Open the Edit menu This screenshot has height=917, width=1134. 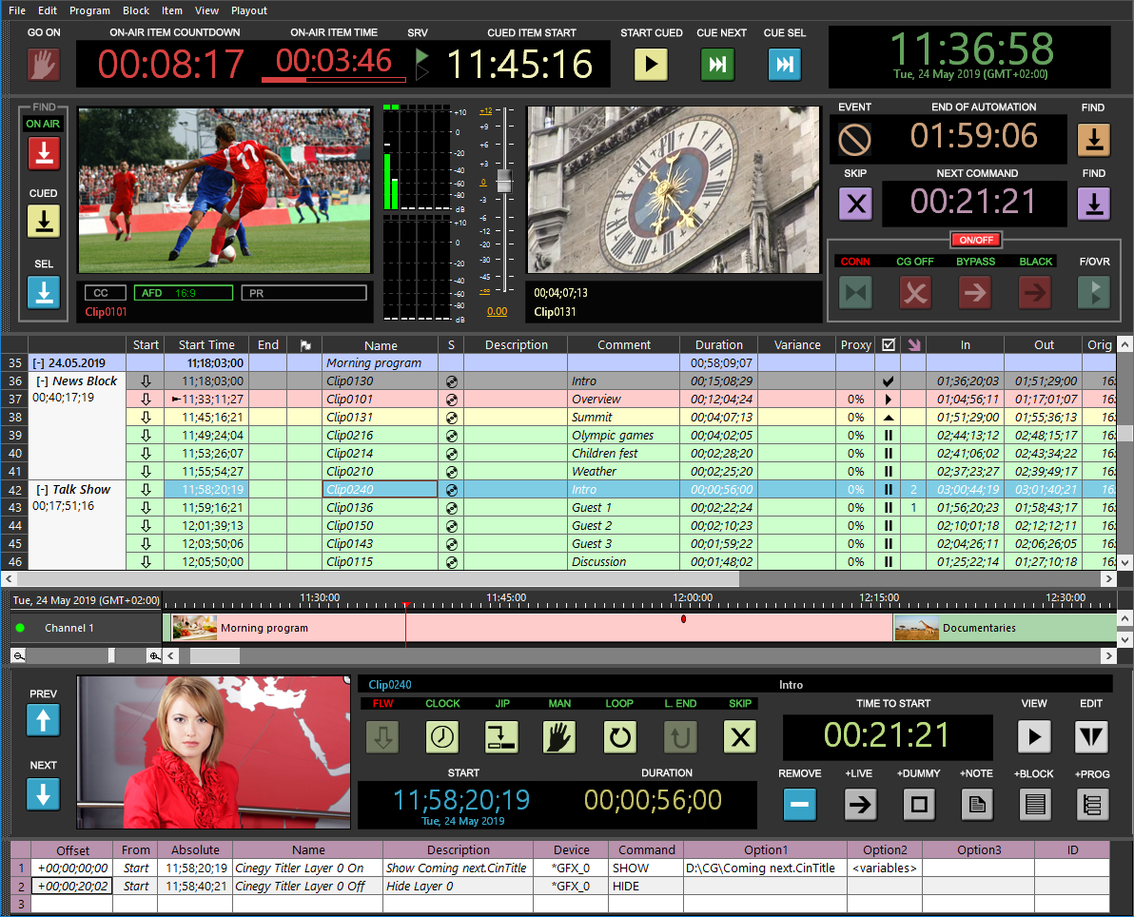48,10
